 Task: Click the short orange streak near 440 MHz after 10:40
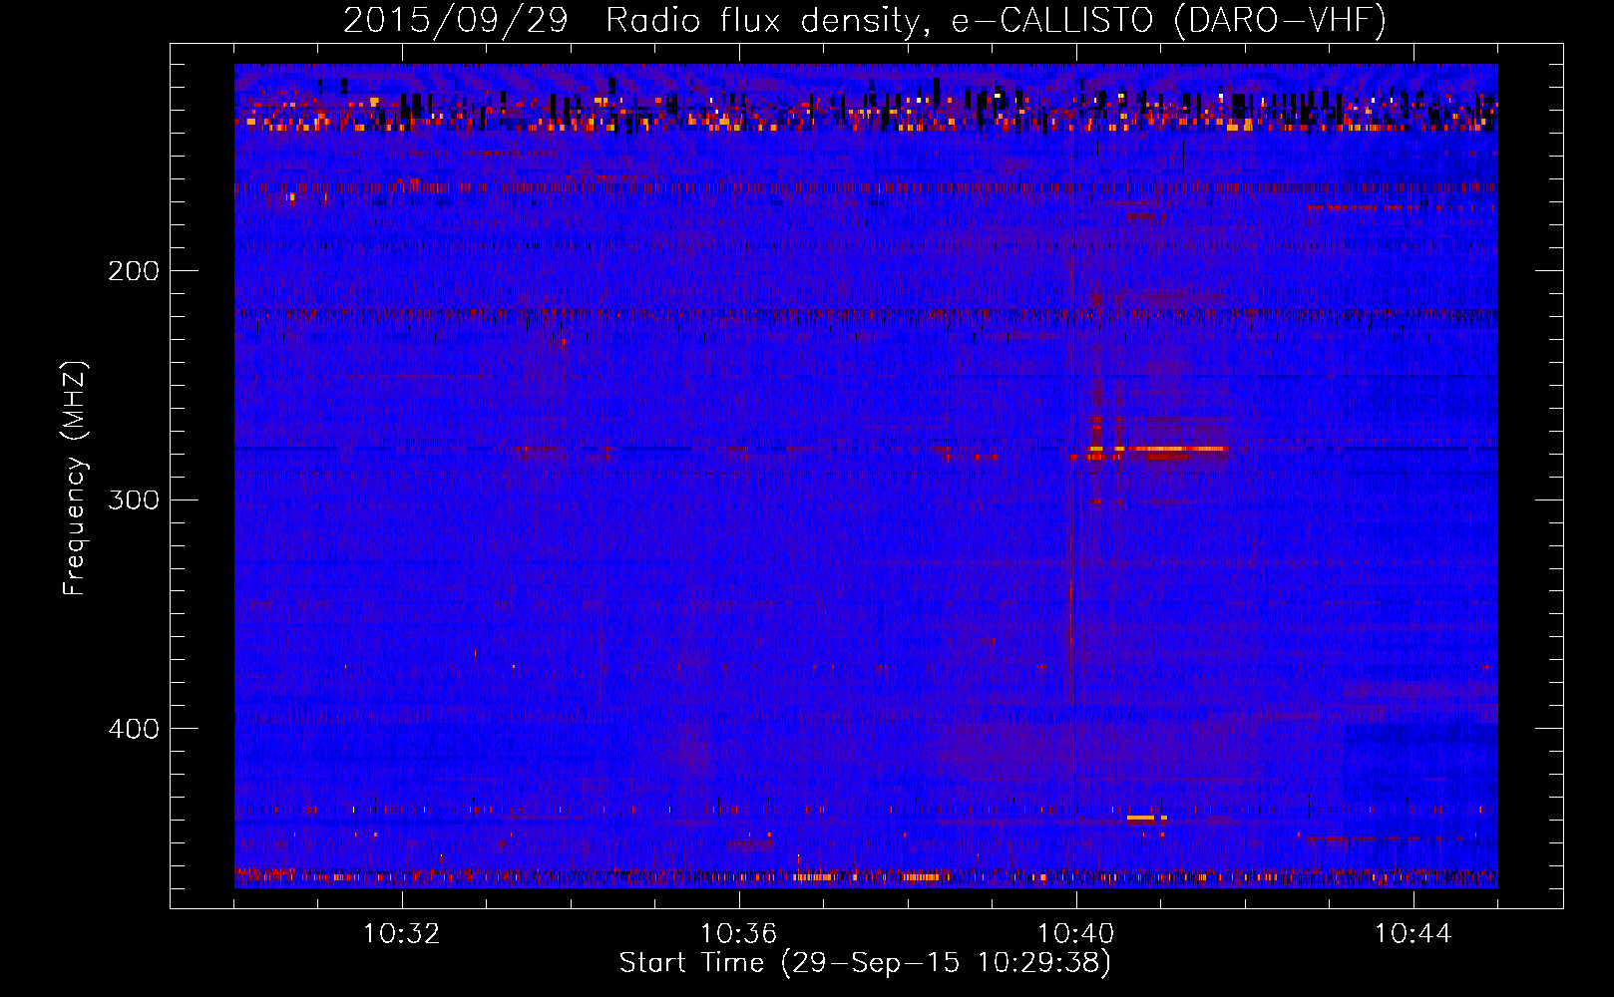pos(1145,818)
